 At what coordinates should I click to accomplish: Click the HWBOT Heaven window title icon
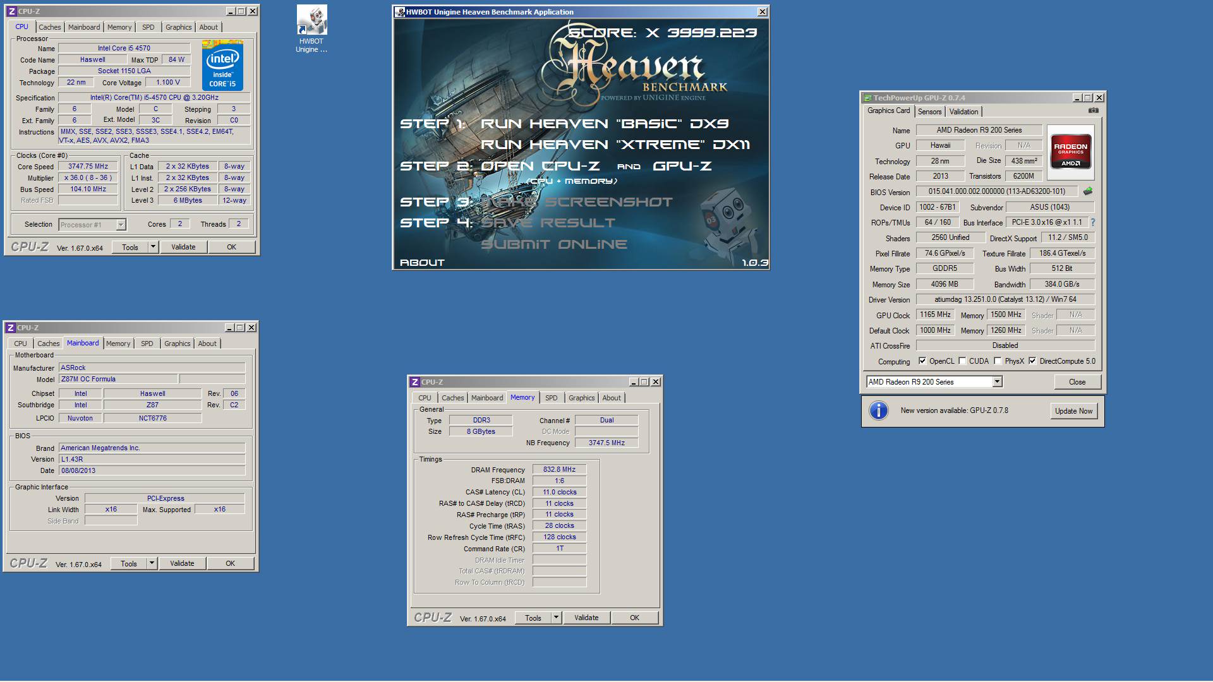399,12
